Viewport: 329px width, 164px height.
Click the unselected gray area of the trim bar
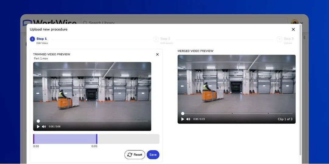(129, 139)
